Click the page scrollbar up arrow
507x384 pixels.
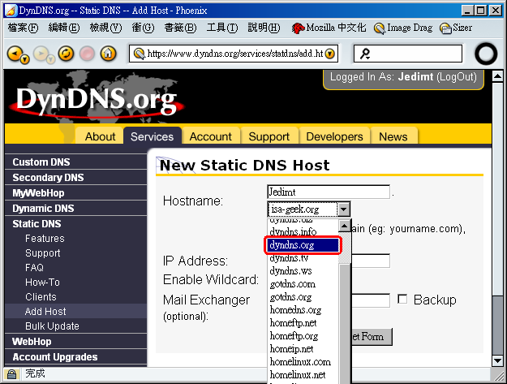coord(497,76)
